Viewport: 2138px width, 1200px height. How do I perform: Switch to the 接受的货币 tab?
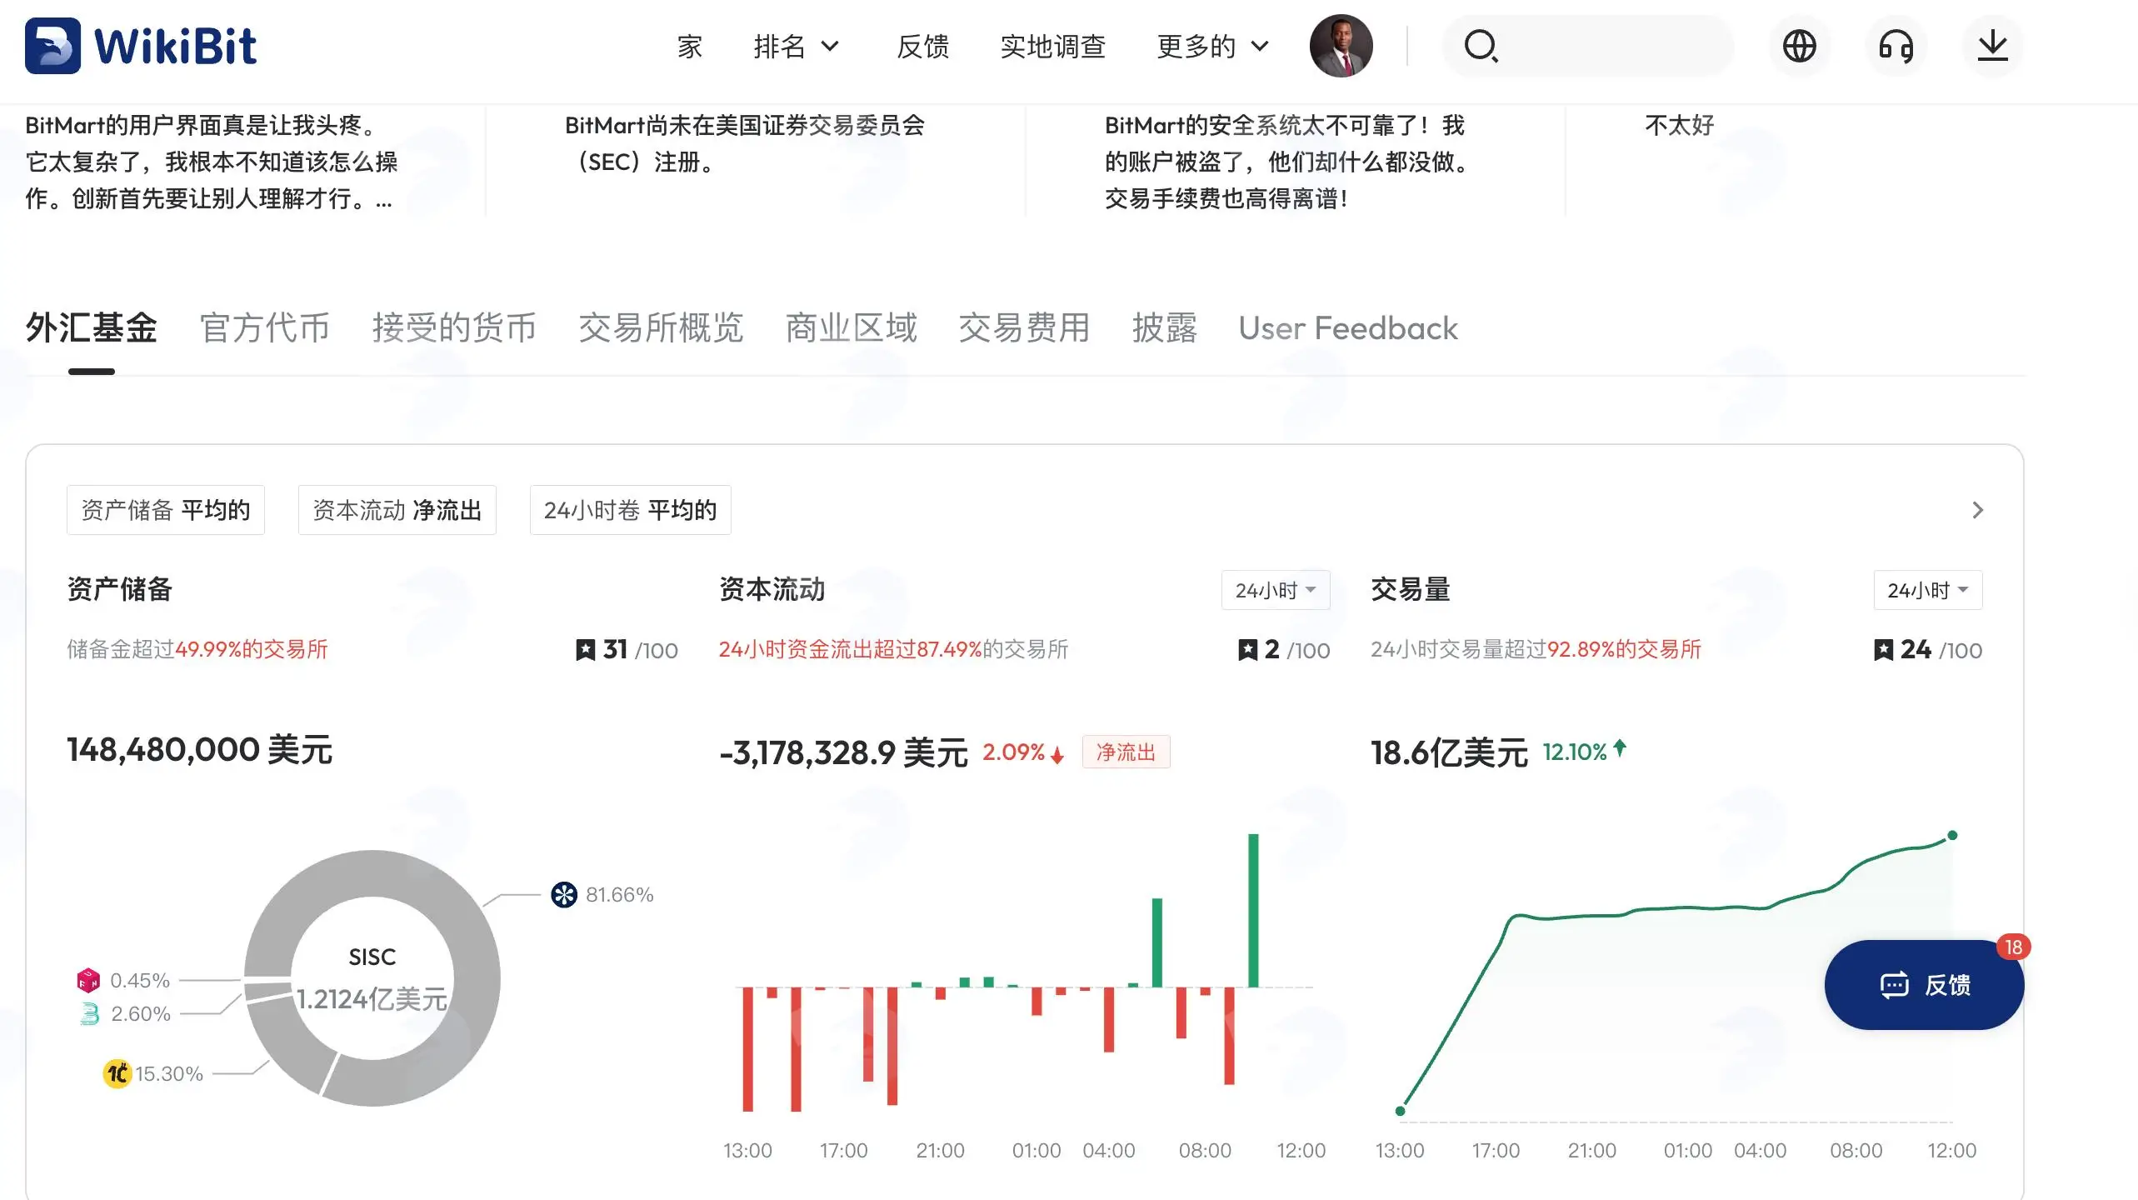[x=454, y=328]
